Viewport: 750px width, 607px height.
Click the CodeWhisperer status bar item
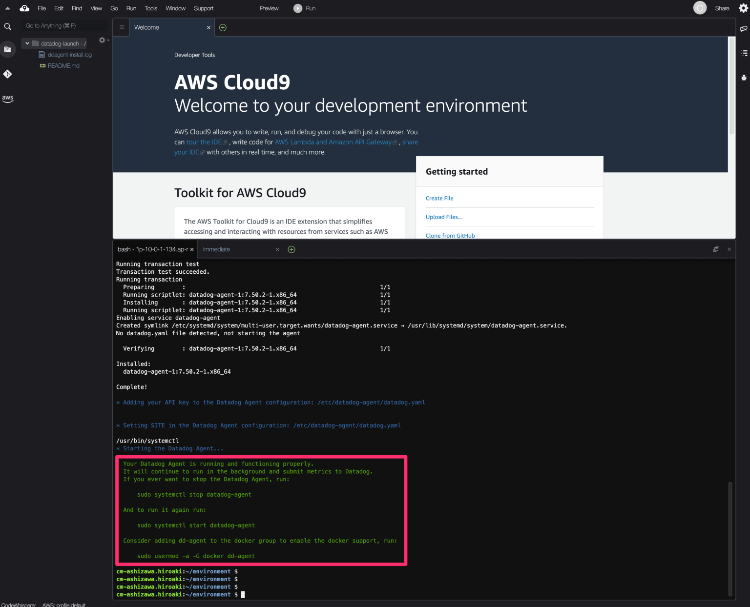(x=18, y=605)
